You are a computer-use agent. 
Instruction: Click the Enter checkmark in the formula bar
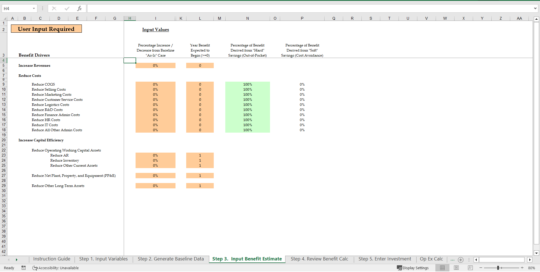tap(67, 8)
